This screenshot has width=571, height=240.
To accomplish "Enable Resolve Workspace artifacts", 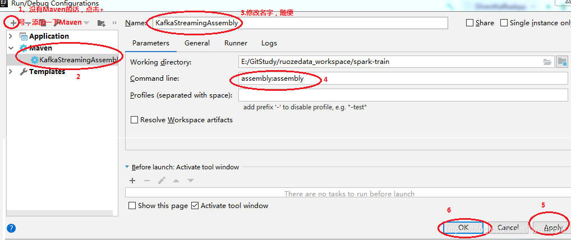I will (135, 120).
